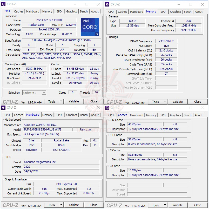Click the L3 descriptor 16-way set associative
Image resolution: width=209 pixels, height=209 pixels.
[157, 175]
